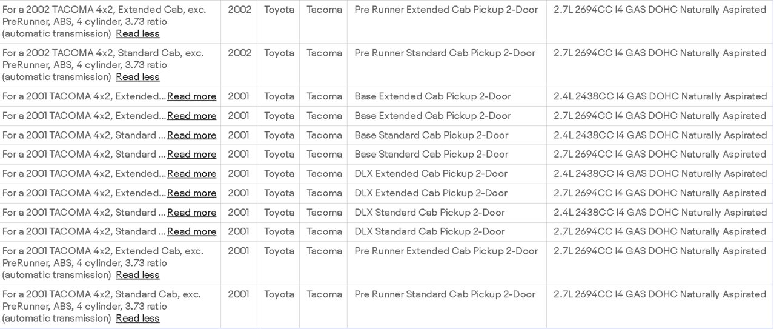Show full notes for DLX Extended Cab 2.7L

click(191, 193)
